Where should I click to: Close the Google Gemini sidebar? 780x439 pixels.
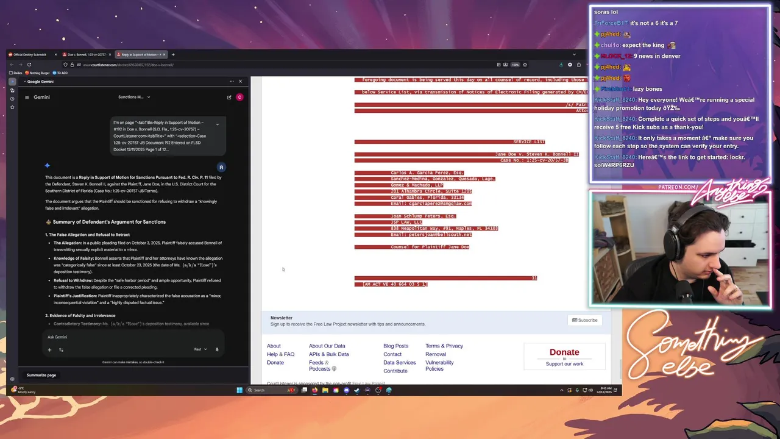(240, 81)
